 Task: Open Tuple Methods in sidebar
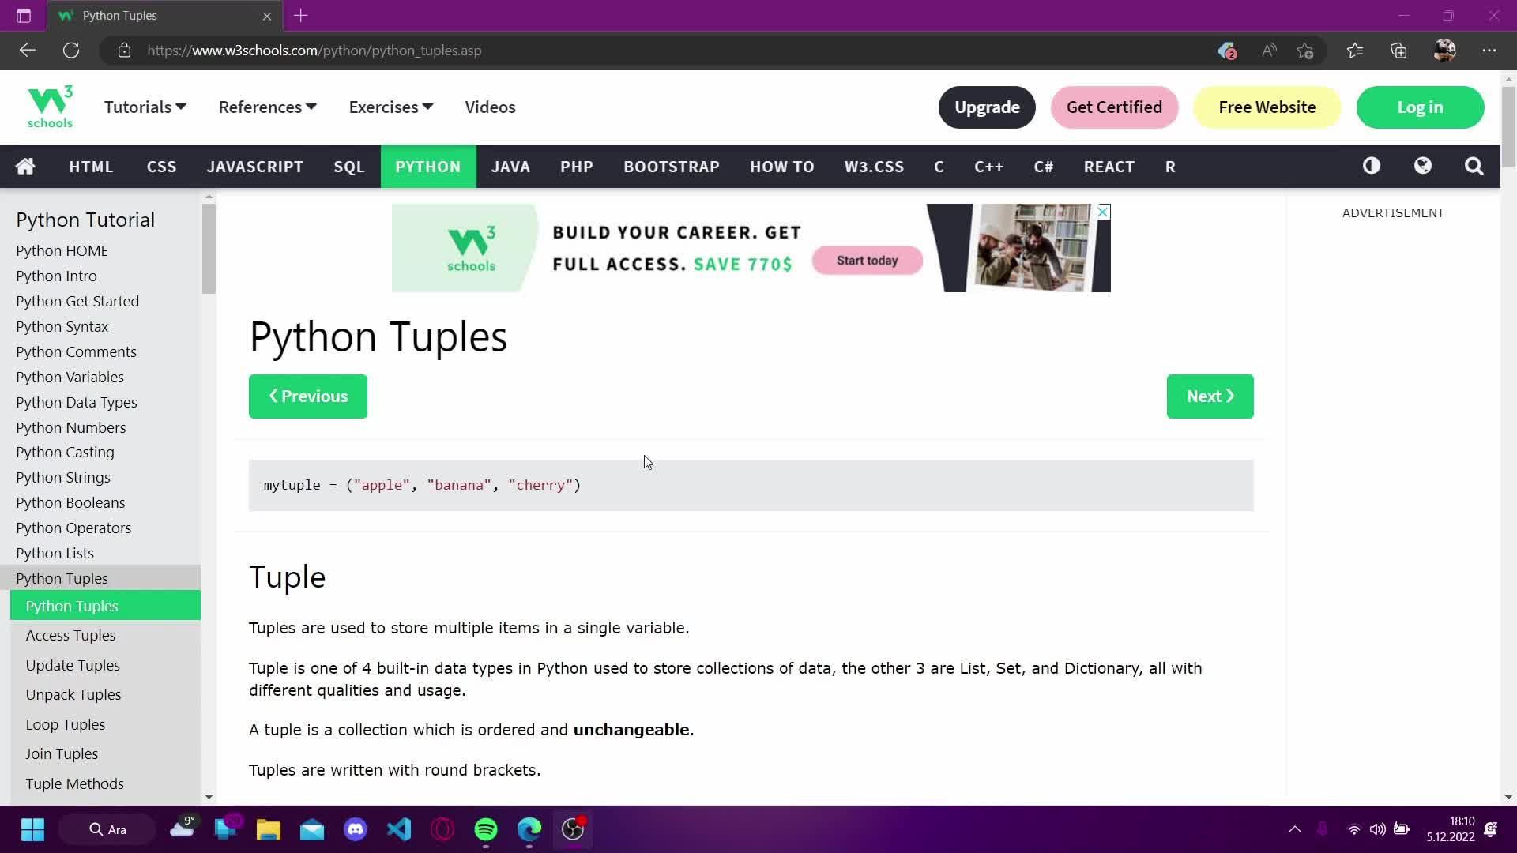tap(105, 784)
